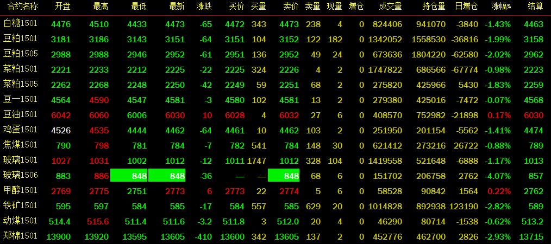Viewport: 551px width, 244px height.
Task: Select the 玻璃1506 contract row
Action: (275, 176)
